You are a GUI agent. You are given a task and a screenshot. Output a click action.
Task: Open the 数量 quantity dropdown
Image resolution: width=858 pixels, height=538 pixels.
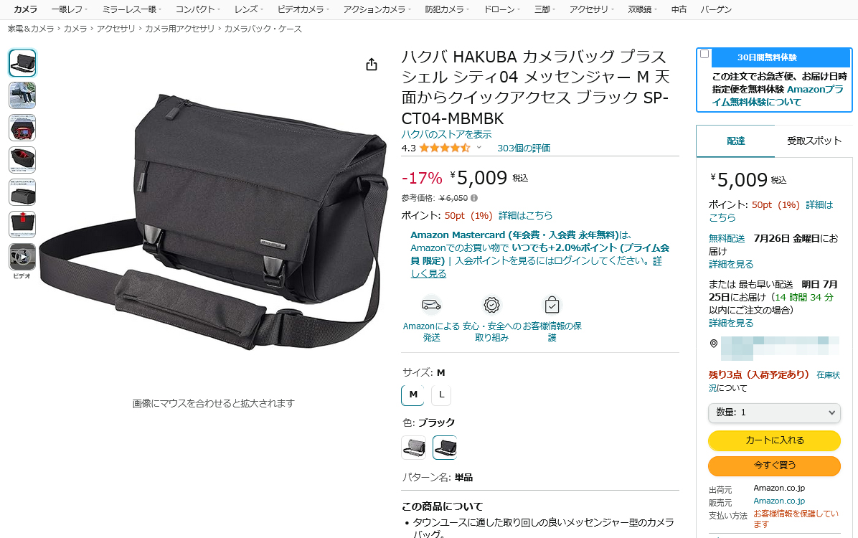pyautogui.click(x=774, y=412)
